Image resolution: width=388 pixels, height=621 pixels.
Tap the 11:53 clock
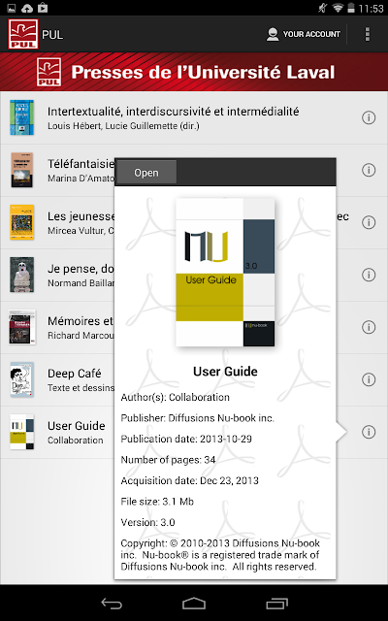coord(371,9)
